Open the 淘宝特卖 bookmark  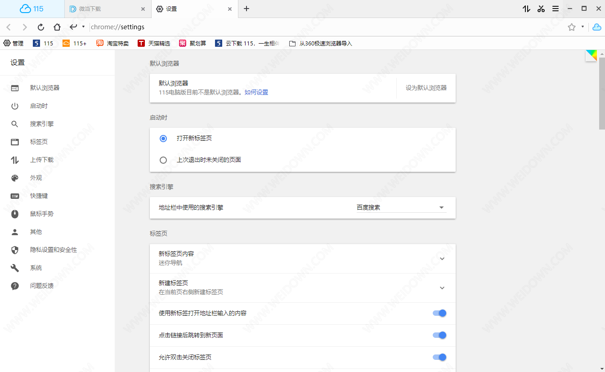112,43
